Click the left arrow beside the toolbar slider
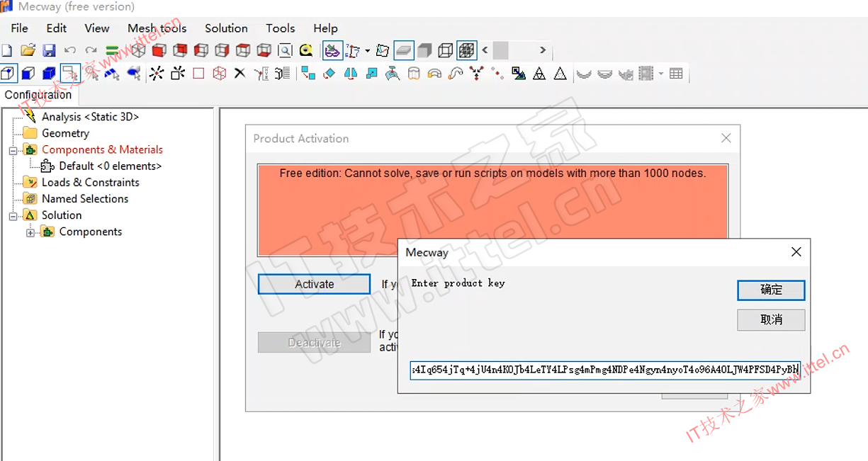 tap(485, 50)
